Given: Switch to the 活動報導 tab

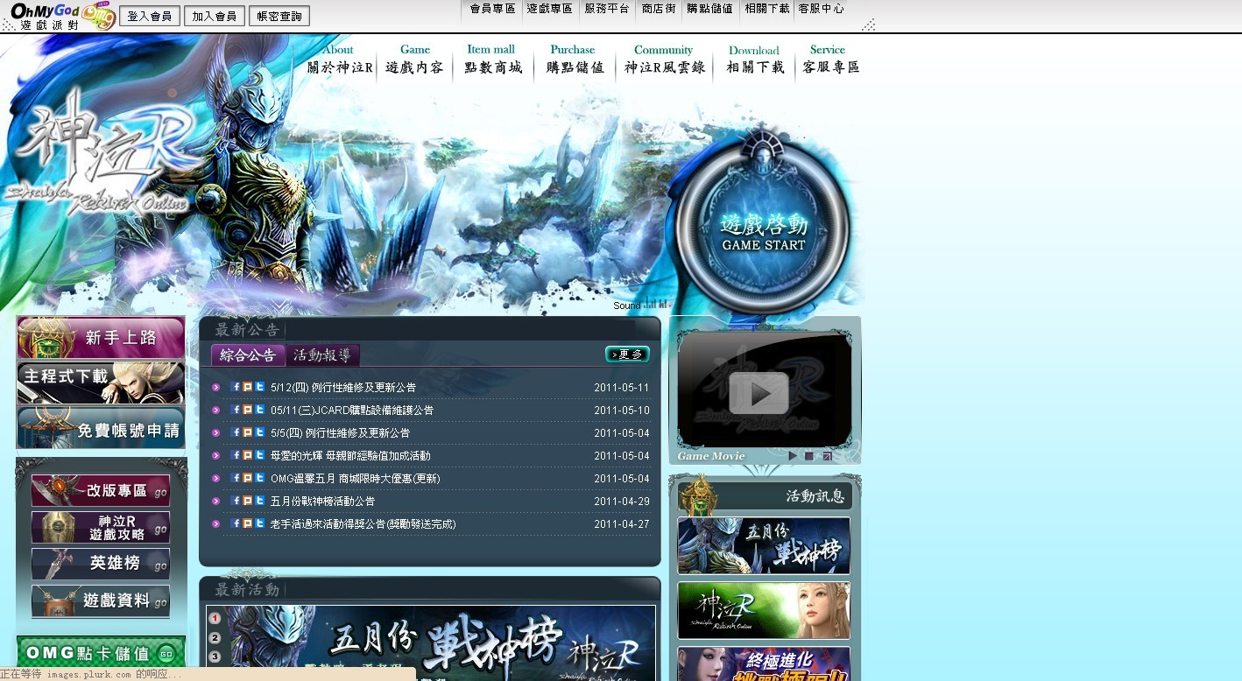Looking at the screenshot, I should pyautogui.click(x=322, y=355).
